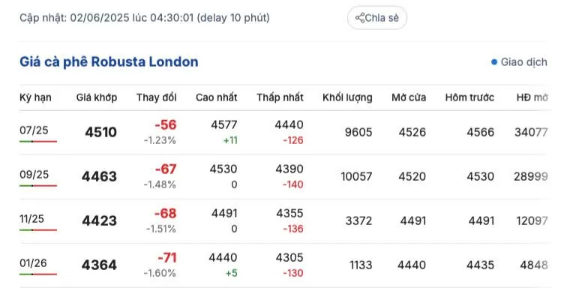Select the 09/25 contract term
The width and height of the screenshot is (570, 288).
[x=34, y=174]
